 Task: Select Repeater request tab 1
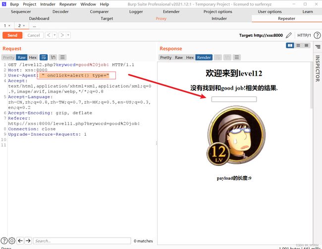5,26
